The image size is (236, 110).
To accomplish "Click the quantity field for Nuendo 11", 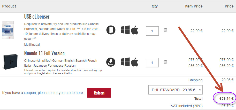I will tap(152, 63).
